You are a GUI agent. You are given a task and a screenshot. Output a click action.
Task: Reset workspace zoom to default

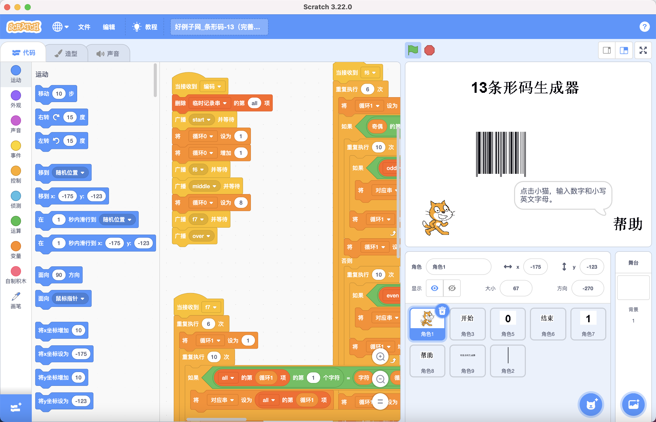(380, 402)
